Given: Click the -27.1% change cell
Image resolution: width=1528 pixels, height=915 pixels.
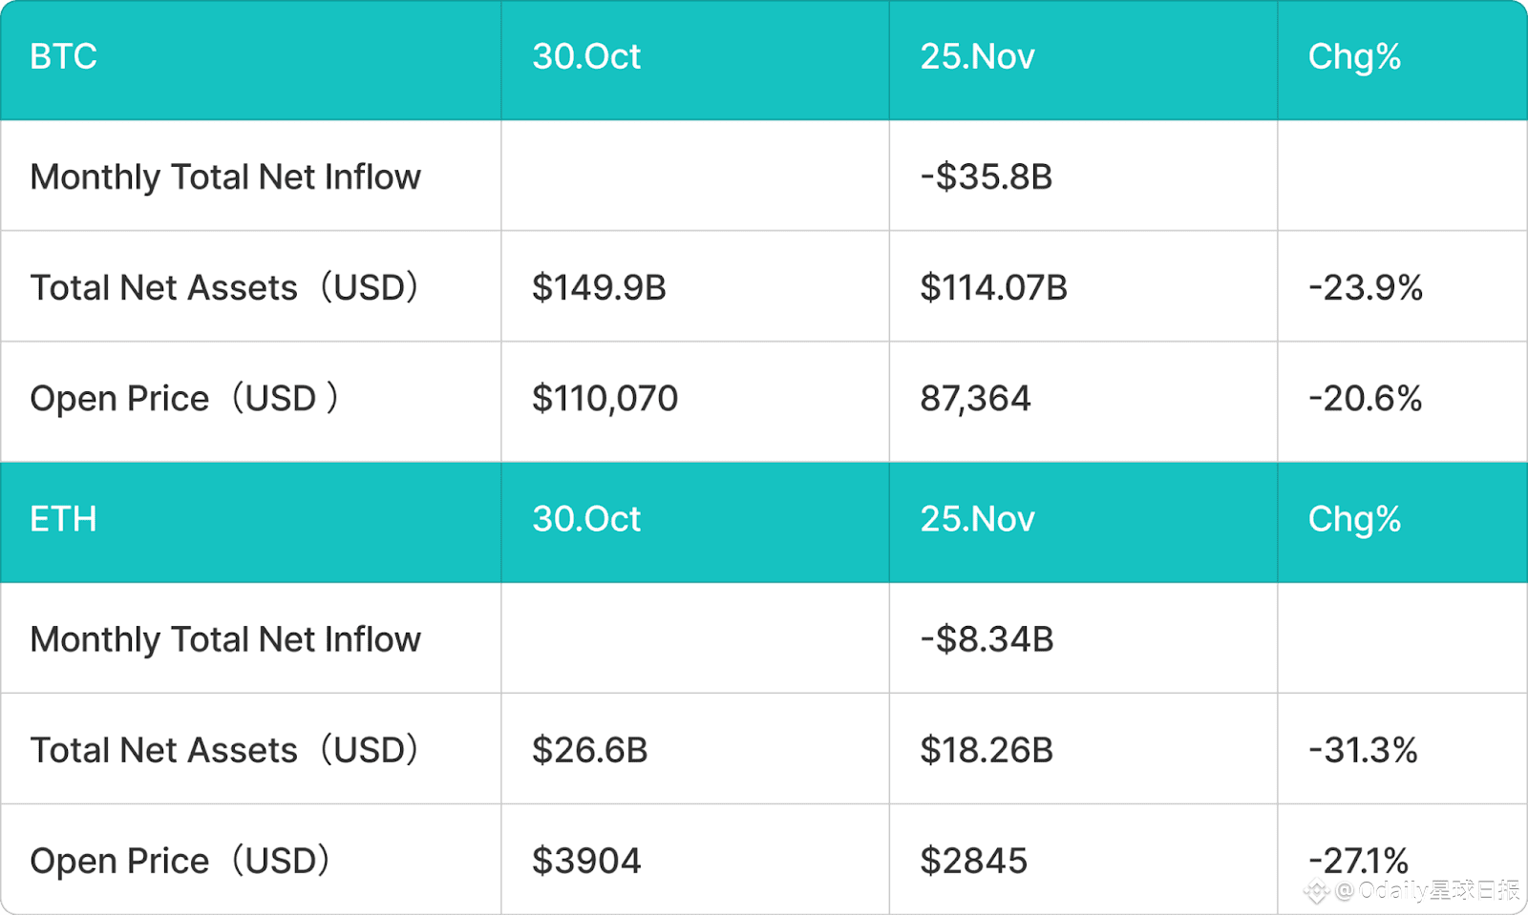Looking at the screenshot, I should (x=1358, y=859).
